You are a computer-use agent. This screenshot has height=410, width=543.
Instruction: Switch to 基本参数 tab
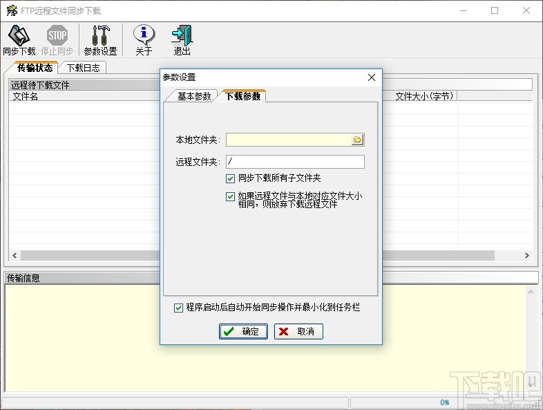coord(194,96)
